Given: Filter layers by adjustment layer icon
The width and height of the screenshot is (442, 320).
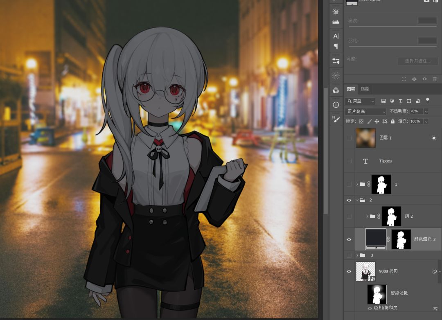Looking at the screenshot, I should (x=392, y=101).
